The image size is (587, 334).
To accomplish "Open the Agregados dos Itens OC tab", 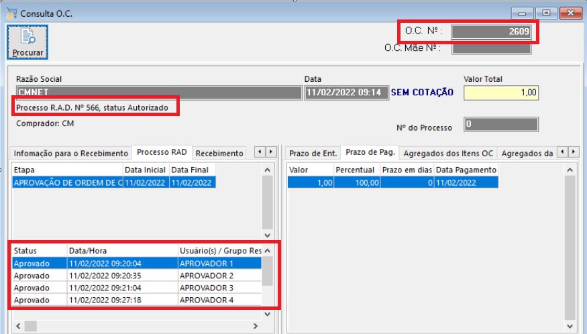I will [448, 153].
